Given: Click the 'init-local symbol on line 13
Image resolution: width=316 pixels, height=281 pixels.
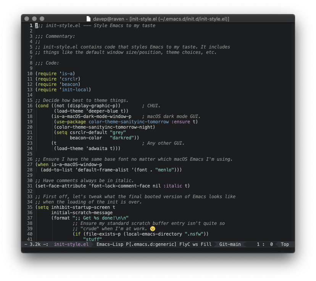Looking at the screenshot, I should click(x=74, y=89).
